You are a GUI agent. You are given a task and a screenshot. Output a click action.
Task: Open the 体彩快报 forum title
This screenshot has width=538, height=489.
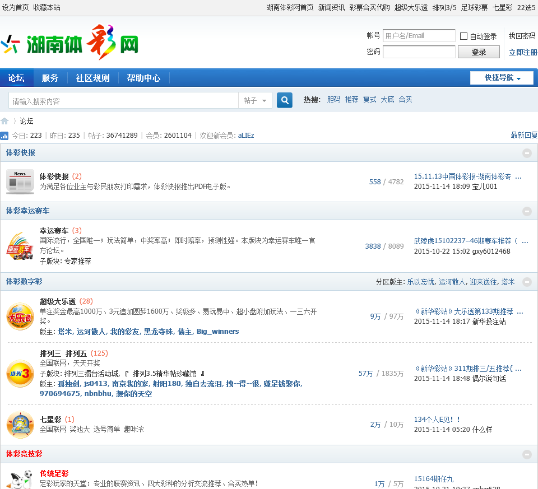(x=54, y=176)
